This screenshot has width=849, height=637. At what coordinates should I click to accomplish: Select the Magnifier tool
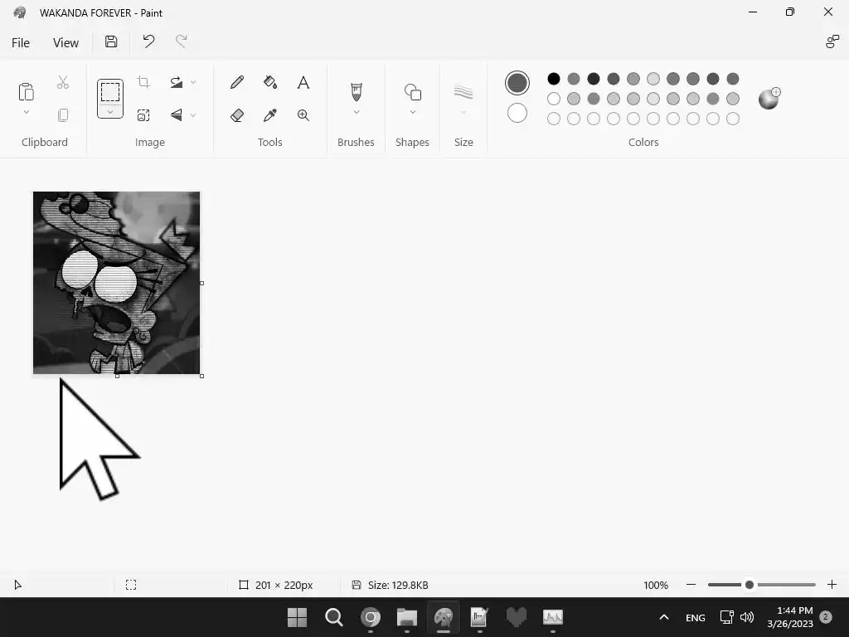[x=303, y=114]
